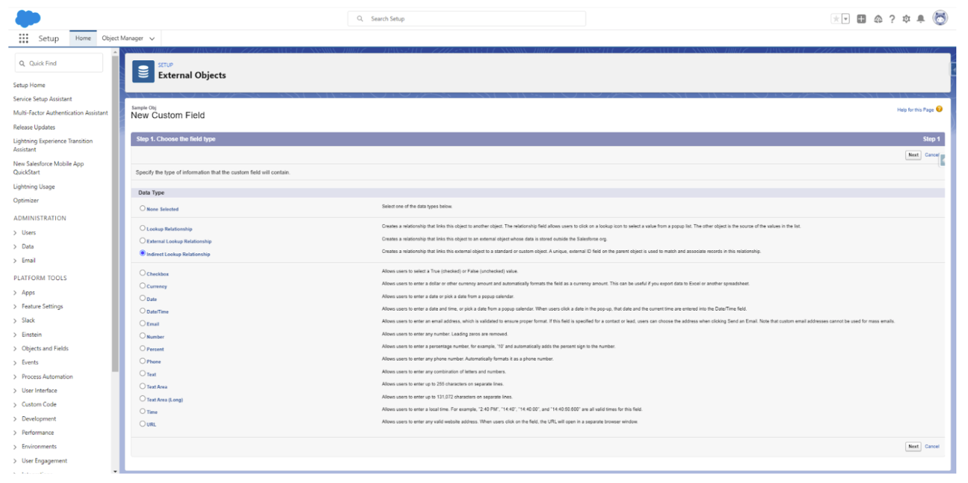968x483 pixels.
Task: Select the Indirect Lookup Relationship radio button
Action: [143, 253]
